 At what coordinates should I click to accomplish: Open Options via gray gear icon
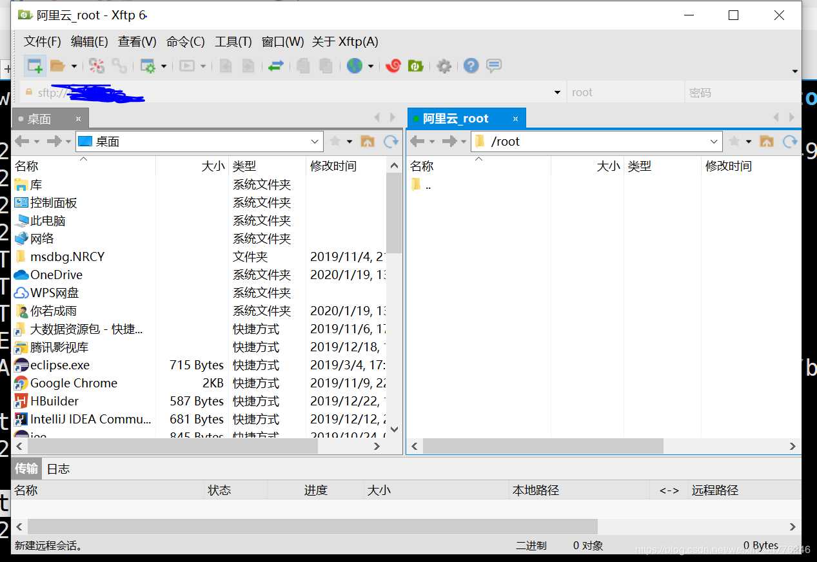coord(444,65)
